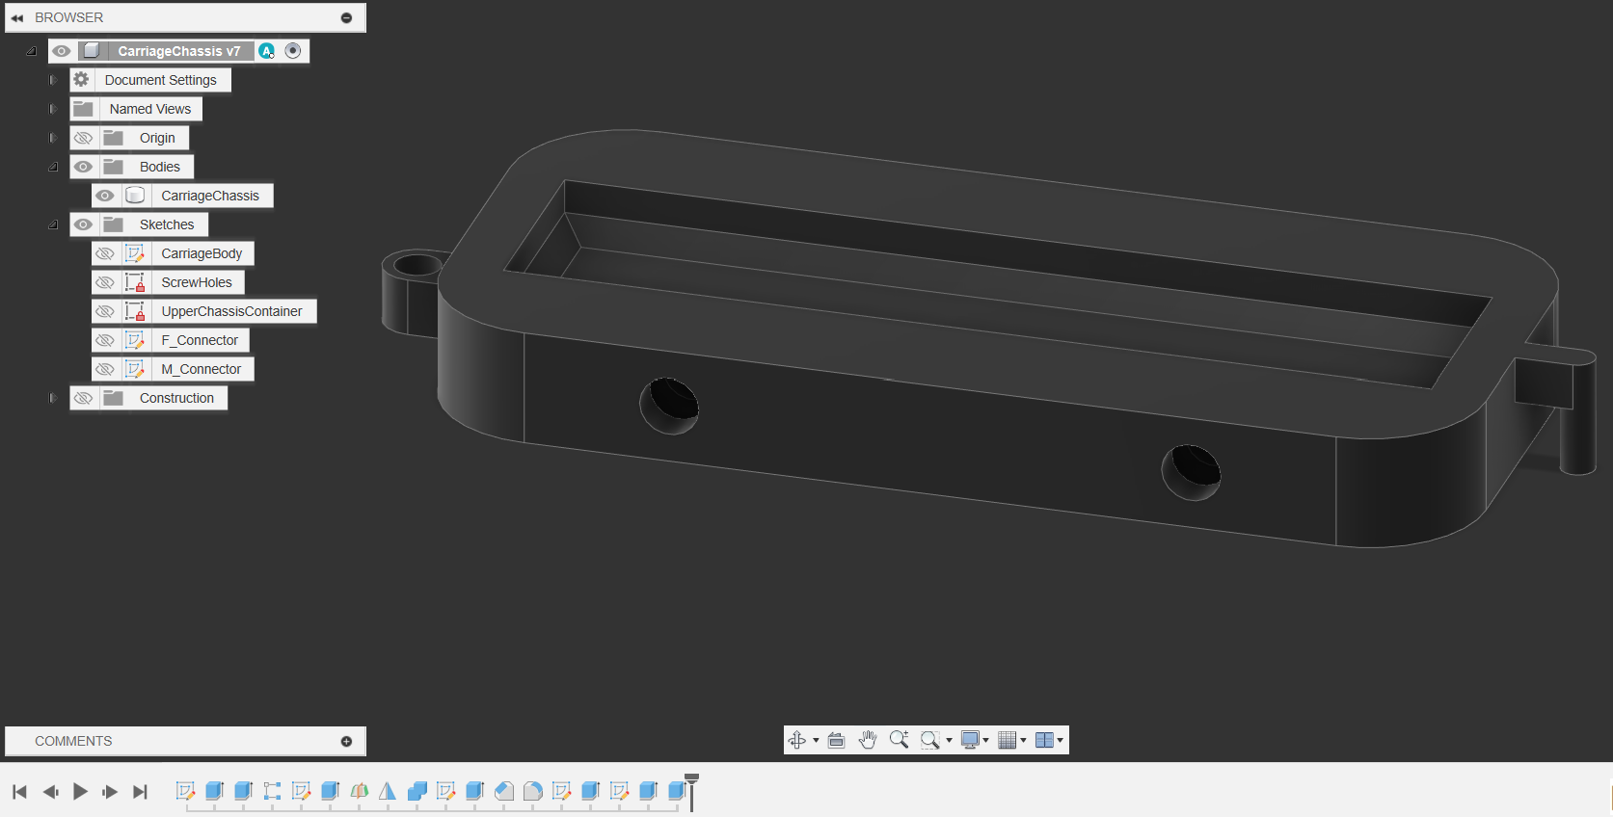Click the Grid and Snaps icon

(1008, 740)
